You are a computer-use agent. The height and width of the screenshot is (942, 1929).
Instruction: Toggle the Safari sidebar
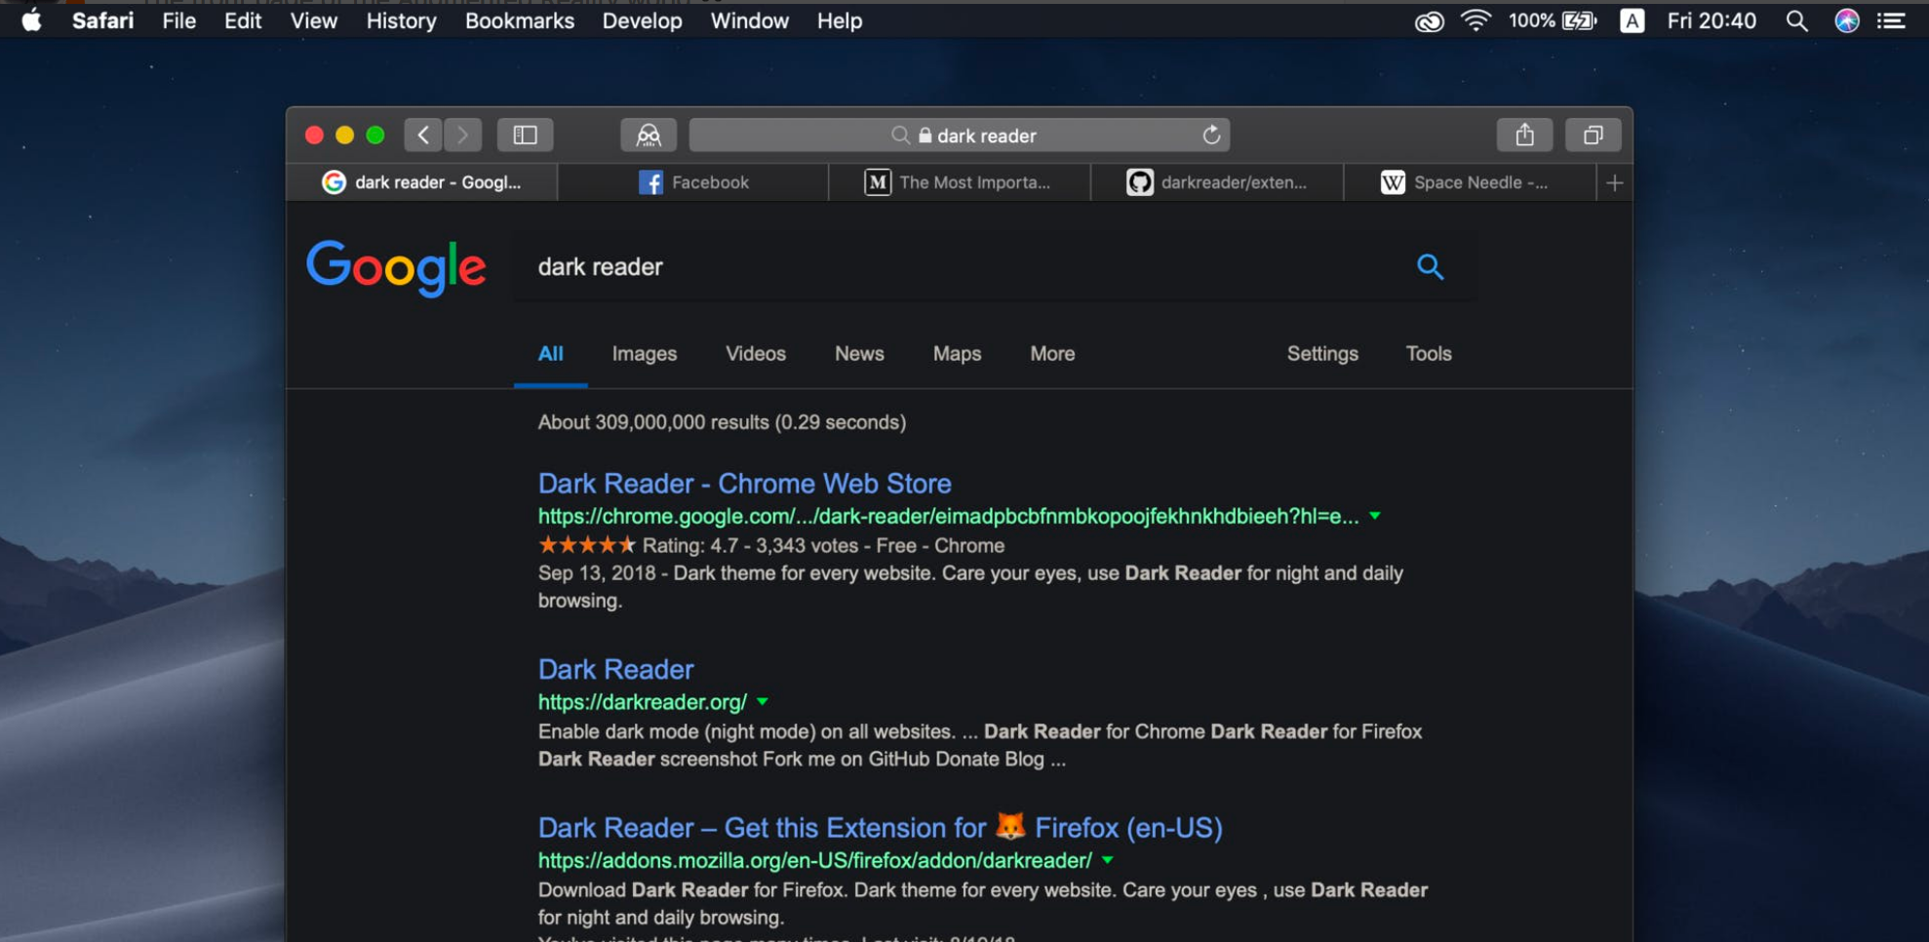click(526, 135)
